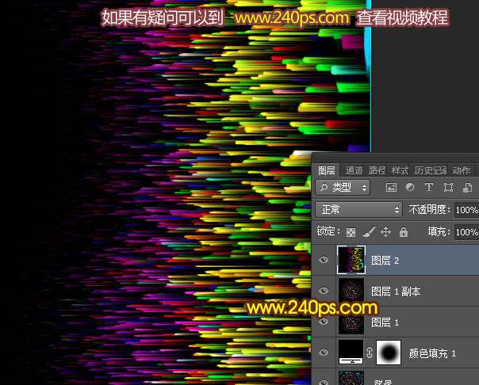Image resolution: width=479 pixels, height=385 pixels.
Task: Toggle visibility of 颜色填充 1 layer
Action: 324,353
